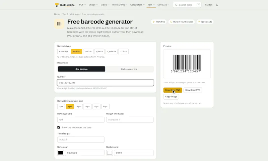Click Copy image button
This screenshot has height=161, width=268.
point(171,97)
